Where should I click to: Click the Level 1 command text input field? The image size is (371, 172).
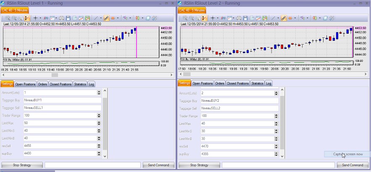pos(92,165)
